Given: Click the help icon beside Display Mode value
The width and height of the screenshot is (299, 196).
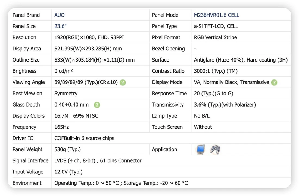Looking at the screenshot, I should click(x=274, y=82).
